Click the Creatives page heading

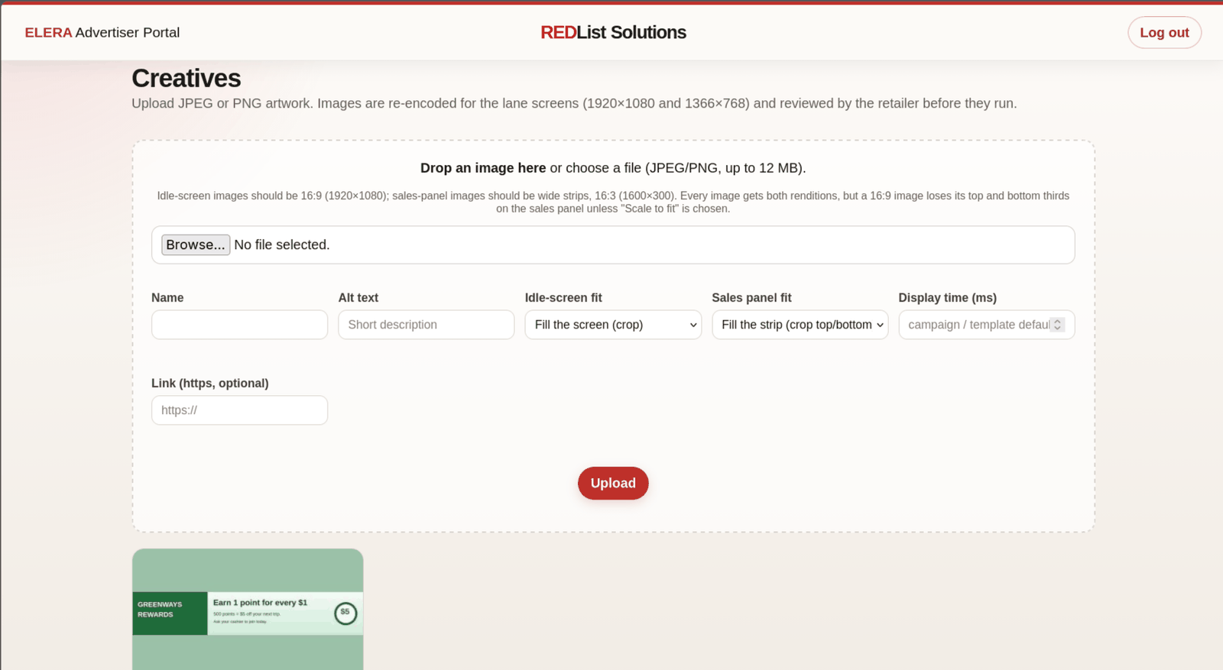click(186, 78)
